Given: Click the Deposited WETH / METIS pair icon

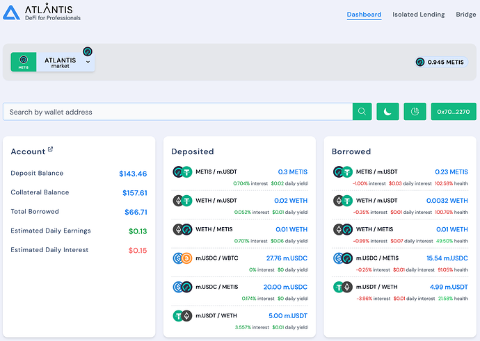Looking at the screenshot, I should pos(182,229).
